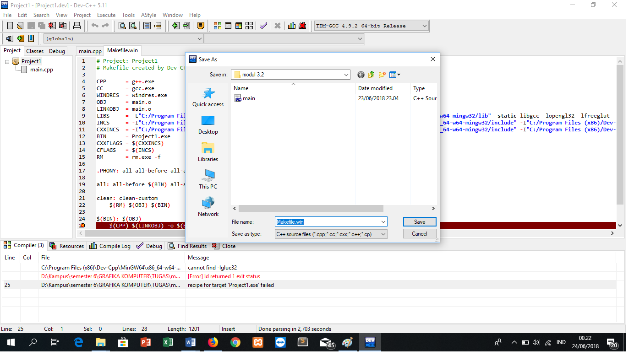The width and height of the screenshot is (634, 356).
Task: Click the Close All files toolbar icon
Action: 63,26
